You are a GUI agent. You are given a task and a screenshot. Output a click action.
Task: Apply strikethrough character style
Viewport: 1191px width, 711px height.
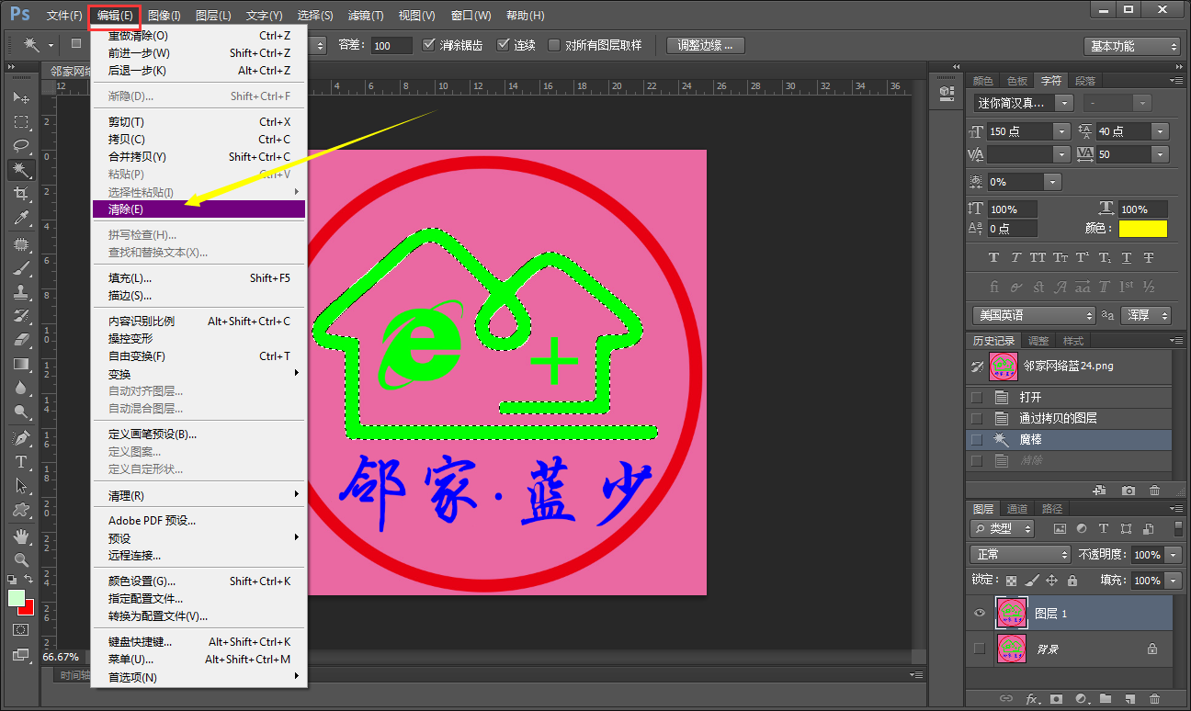(1149, 257)
